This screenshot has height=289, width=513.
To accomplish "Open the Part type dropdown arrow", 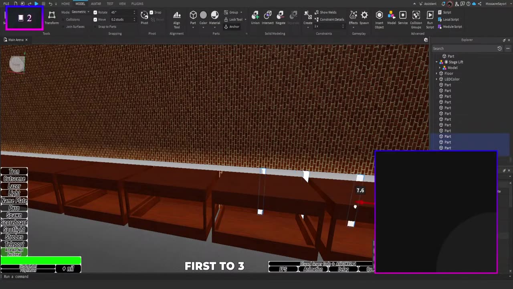I will pos(193,27).
